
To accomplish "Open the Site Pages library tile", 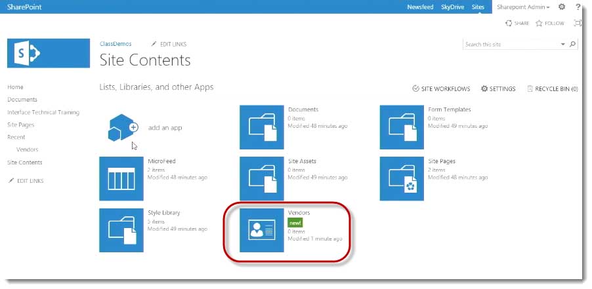I will click(402, 179).
